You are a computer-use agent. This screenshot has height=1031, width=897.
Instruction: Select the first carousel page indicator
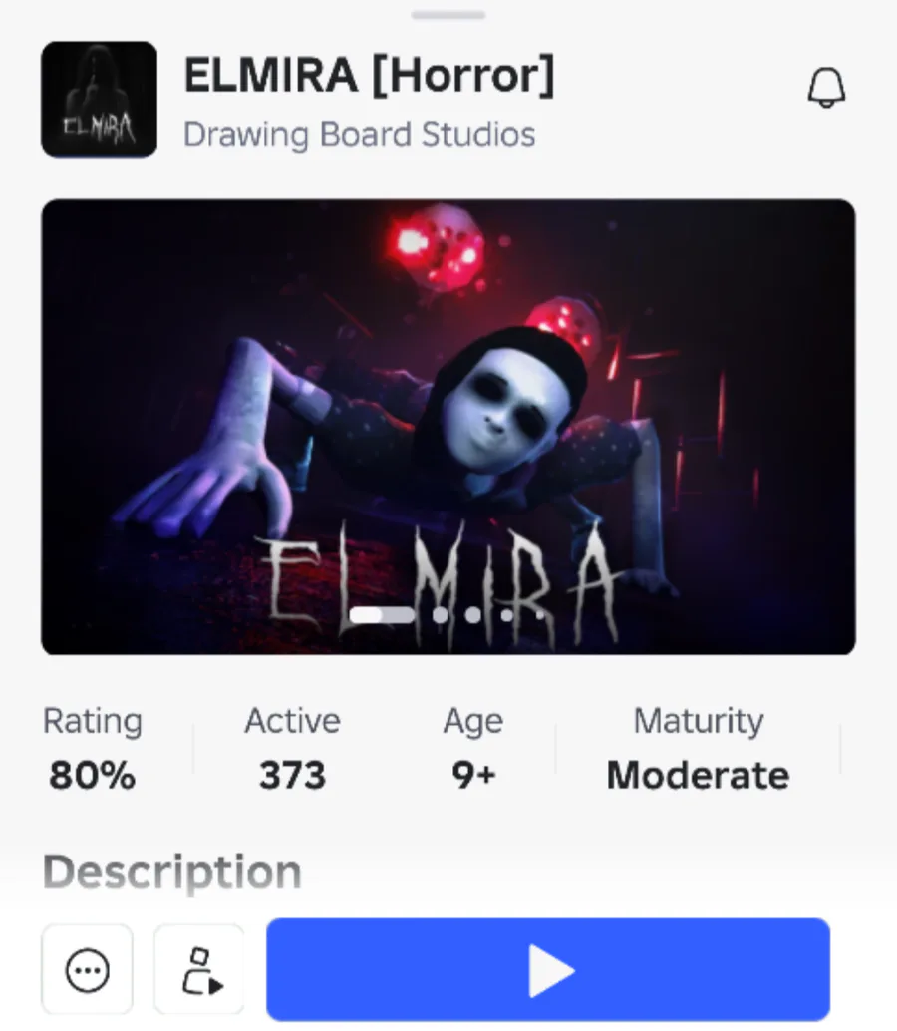[x=382, y=615]
